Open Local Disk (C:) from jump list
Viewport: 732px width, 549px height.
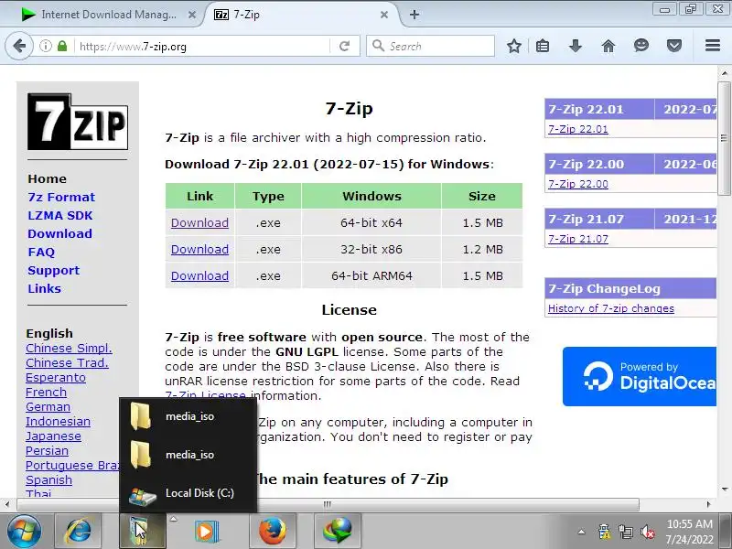click(188, 493)
